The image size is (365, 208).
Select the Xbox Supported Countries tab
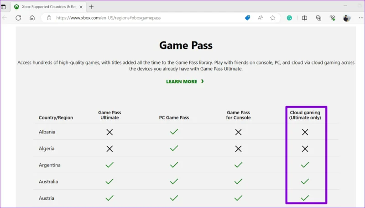tap(48, 7)
